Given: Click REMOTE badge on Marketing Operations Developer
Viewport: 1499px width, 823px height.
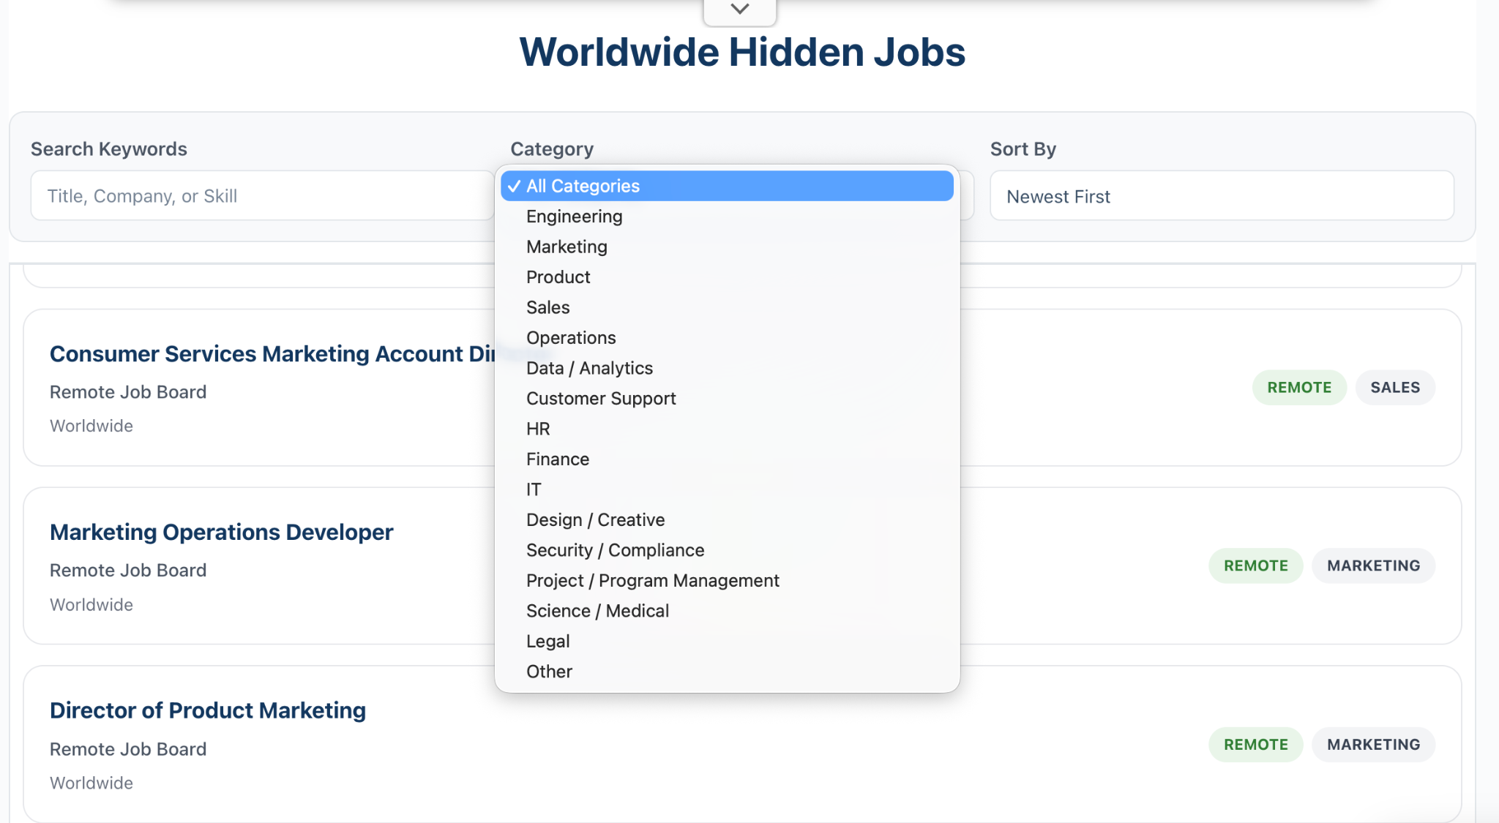Looking at the screenshot, I should [x=1256, y=565].
